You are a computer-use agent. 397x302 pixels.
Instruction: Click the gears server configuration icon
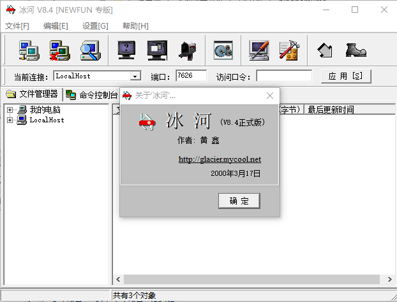coord(223,50)
